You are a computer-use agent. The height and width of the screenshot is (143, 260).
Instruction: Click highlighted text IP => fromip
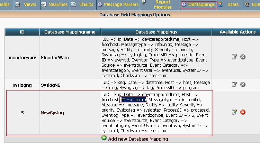tap(134, 99)
